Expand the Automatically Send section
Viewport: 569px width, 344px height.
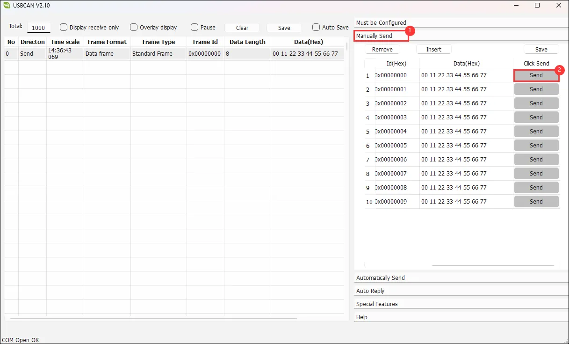tap(381, 278)
